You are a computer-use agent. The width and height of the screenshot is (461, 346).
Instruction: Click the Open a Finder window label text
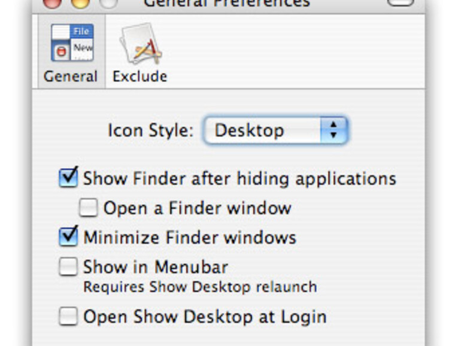pos(197,208)
